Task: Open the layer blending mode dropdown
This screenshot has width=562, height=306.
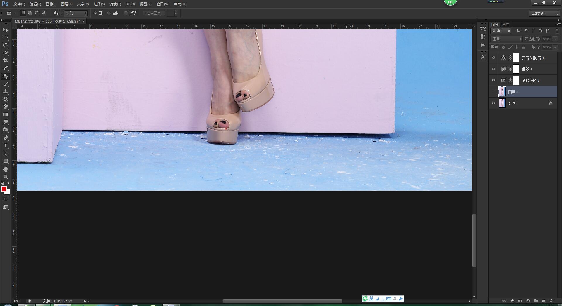Action: pos(506,39)
